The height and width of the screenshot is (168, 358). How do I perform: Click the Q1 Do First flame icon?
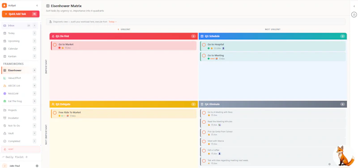pyautogui.click(x=53, y=36)
